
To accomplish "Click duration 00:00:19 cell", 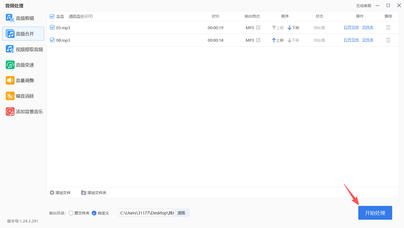I will (216, 28).
